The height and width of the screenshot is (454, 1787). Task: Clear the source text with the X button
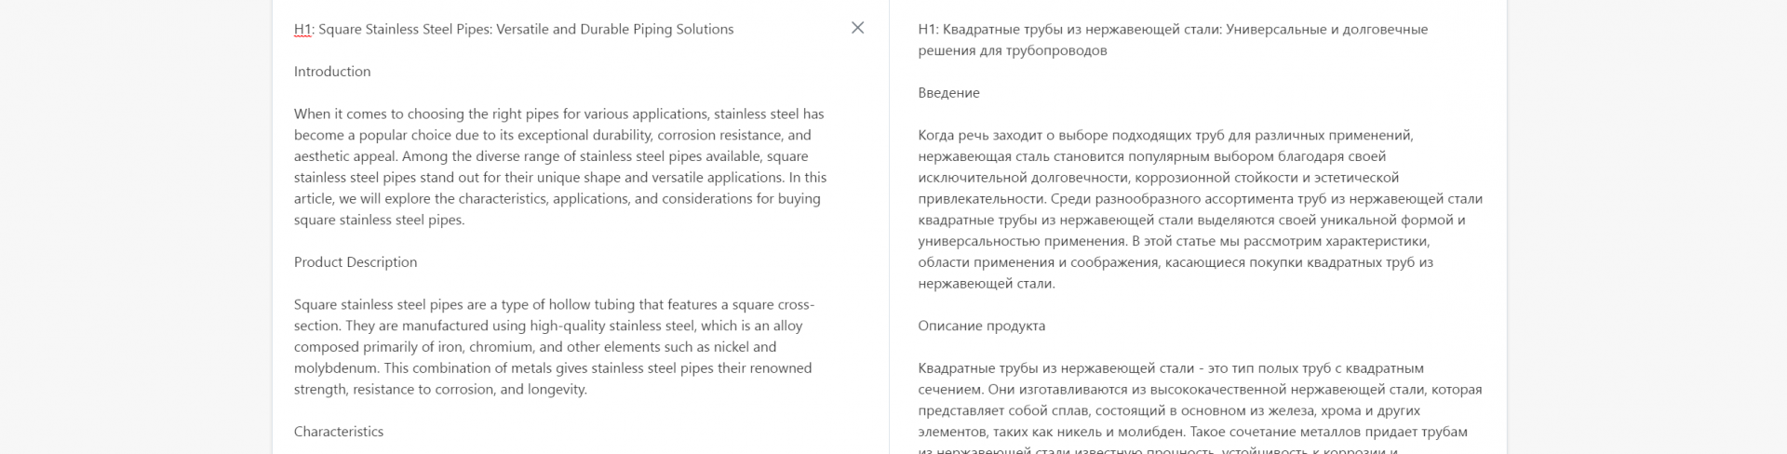[857, 28]
